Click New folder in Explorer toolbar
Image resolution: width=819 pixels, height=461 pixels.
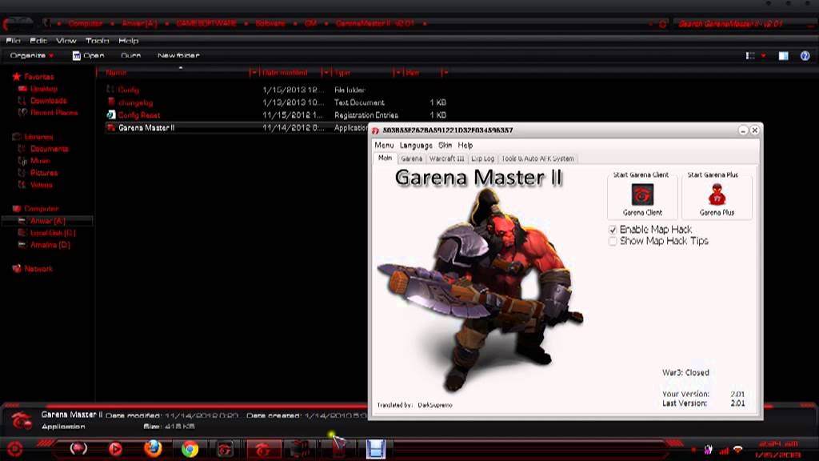point(178,55)
